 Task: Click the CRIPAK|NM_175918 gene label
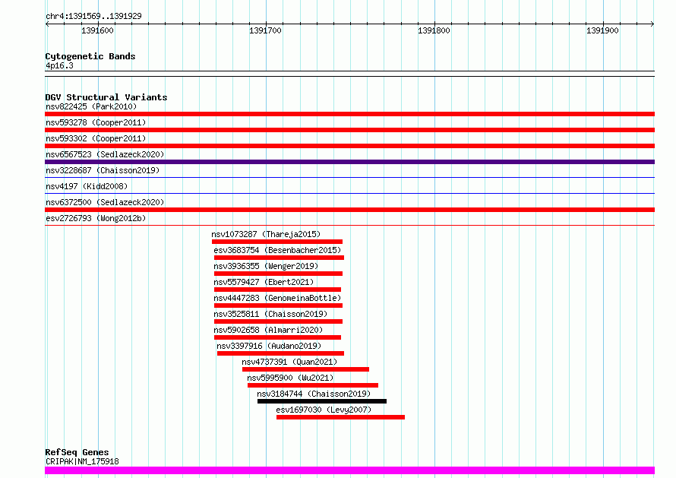coord(82,461)
